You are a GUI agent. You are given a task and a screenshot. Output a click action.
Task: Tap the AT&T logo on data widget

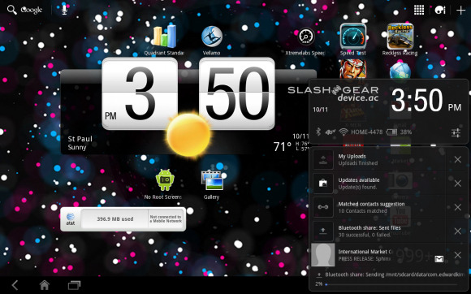pos(71,219)
